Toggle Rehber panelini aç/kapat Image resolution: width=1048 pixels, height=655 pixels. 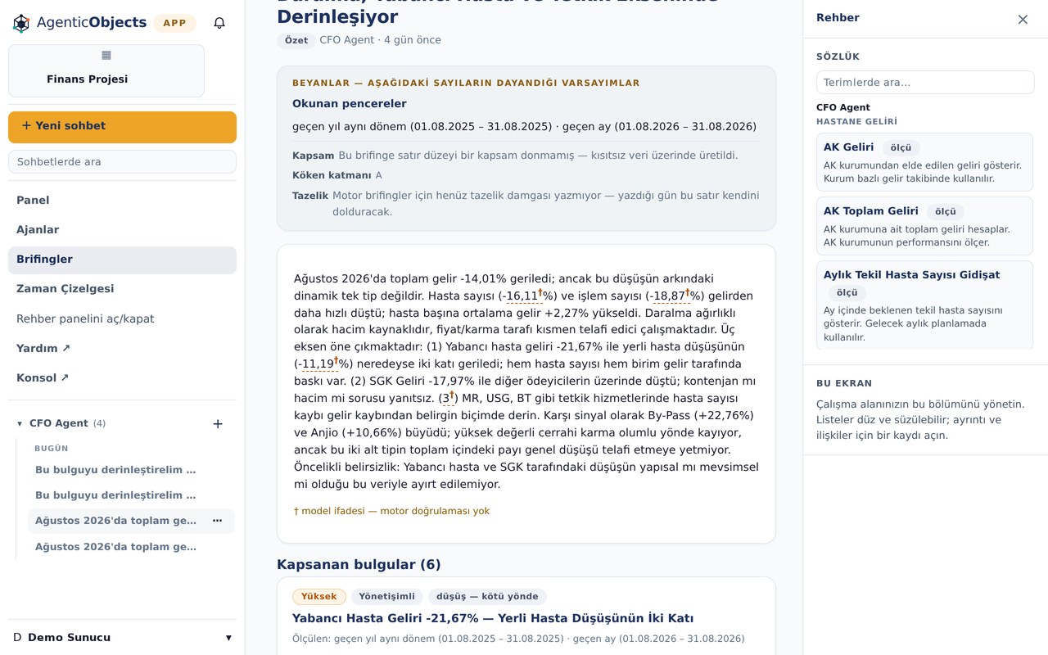click(x=122, y=318)
